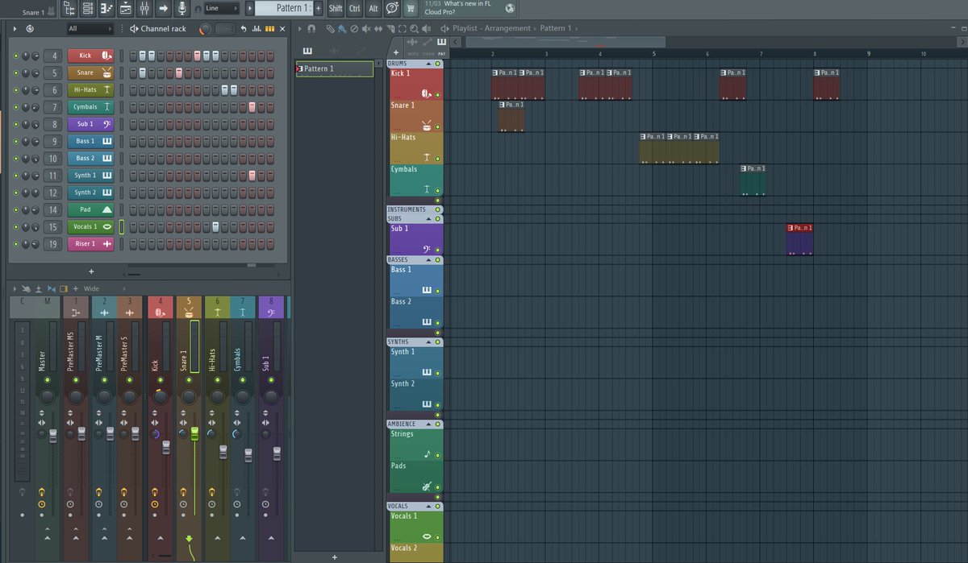Click the Channel rack undo arrow icon

point(244,29)
